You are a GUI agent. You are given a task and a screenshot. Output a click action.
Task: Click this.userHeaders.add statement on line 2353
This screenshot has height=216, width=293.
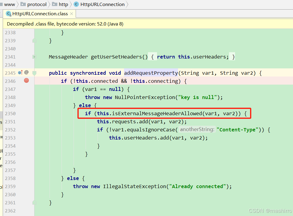click(x=158, y=138)
